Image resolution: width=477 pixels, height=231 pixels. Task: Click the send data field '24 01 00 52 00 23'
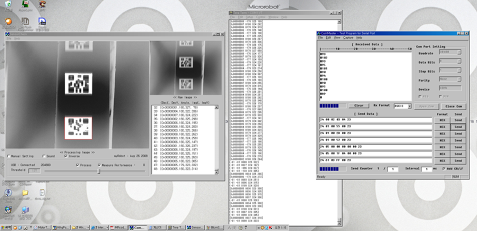point(376,140)
